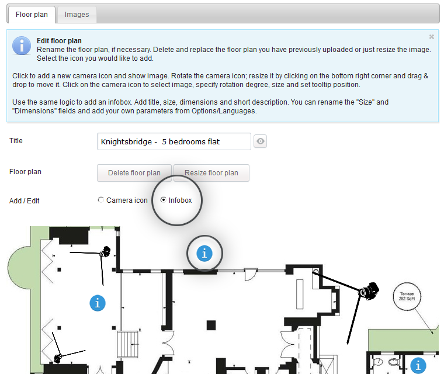Click the Terrace 282 SqFt label circle
444x374 pixels.
[407, 296]
